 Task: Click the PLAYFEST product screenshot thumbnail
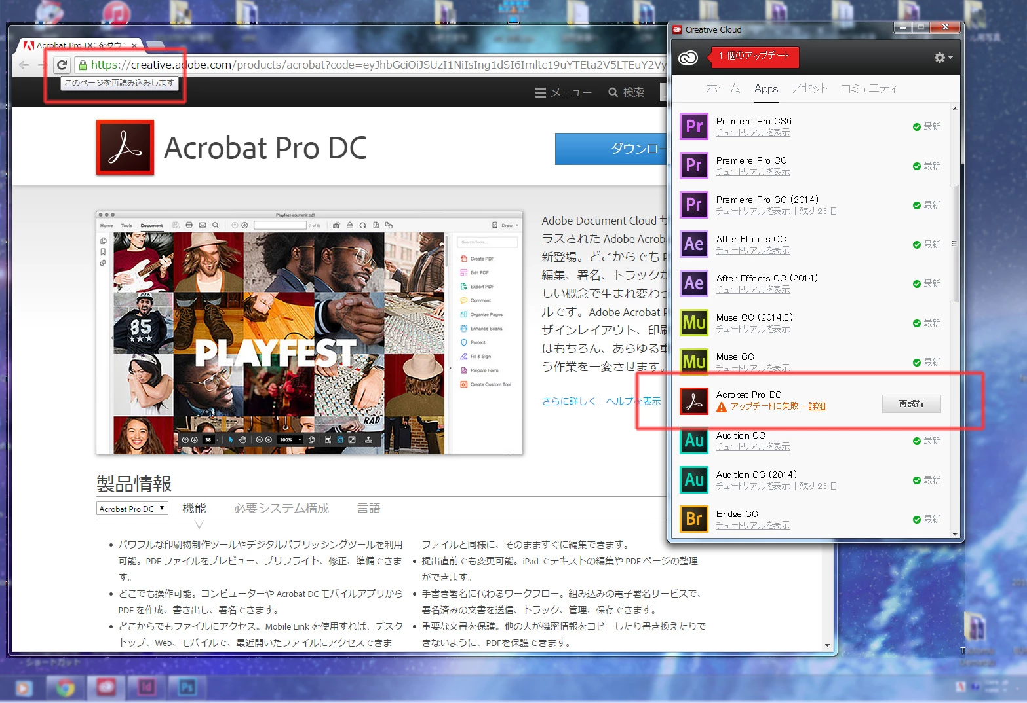point(309,333)
